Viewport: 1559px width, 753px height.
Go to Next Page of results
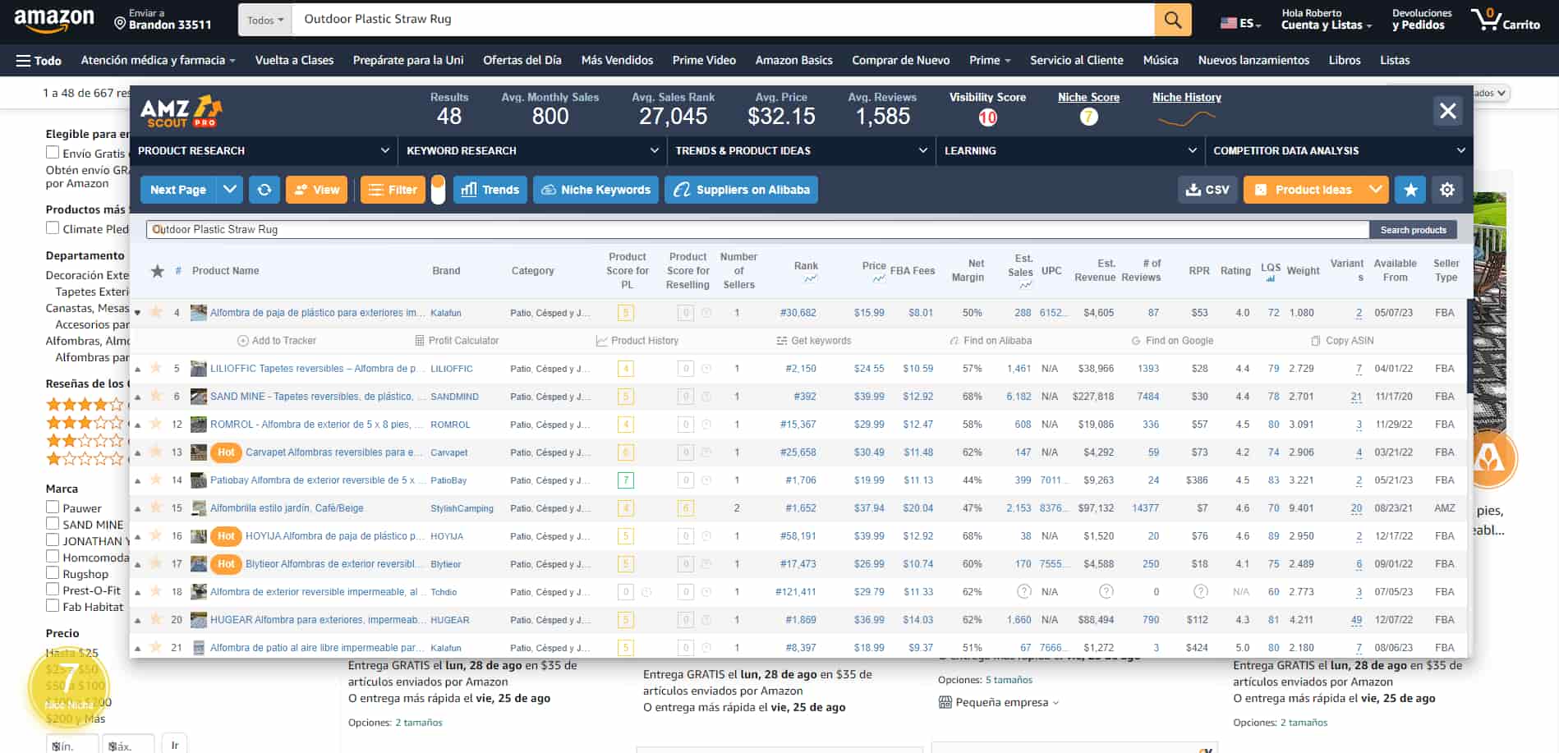click(178, 190)
